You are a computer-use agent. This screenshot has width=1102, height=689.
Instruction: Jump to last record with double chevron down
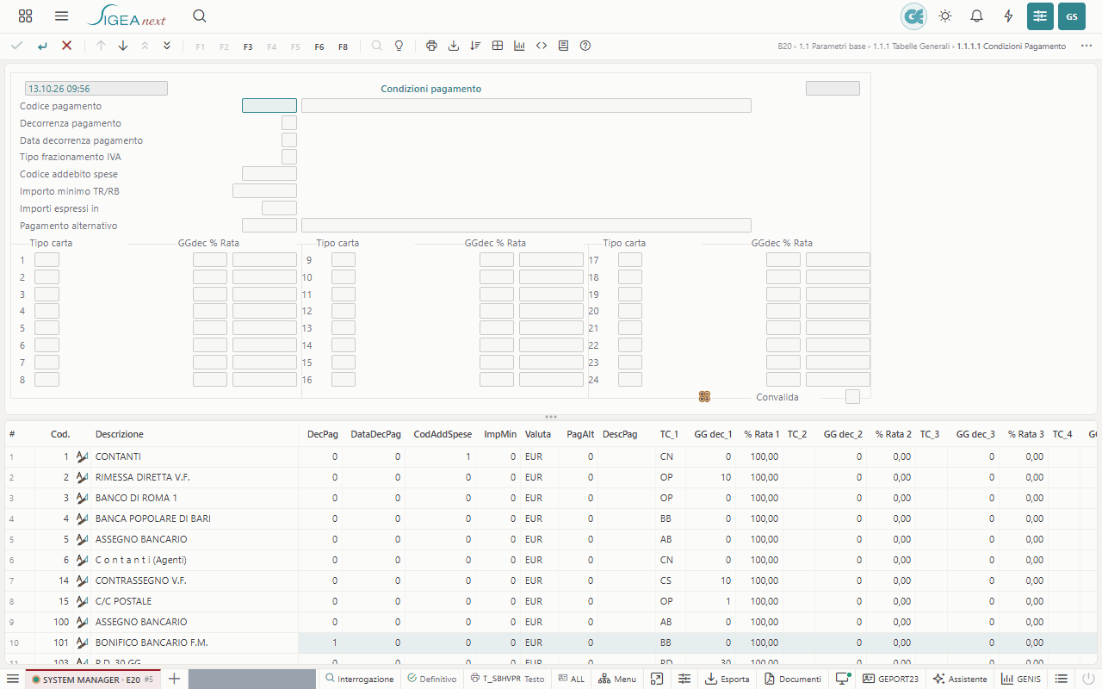pos(167,46)
